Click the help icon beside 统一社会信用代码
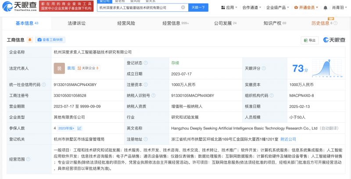351x179 pixels. click(x=43, y=85)
